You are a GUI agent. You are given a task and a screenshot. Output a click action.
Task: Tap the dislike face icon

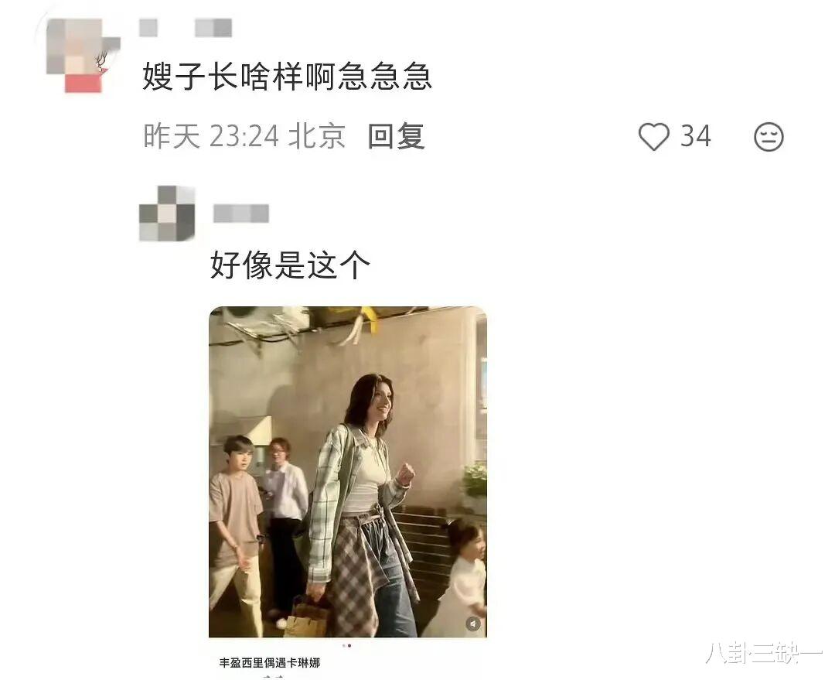click(769, 137)
